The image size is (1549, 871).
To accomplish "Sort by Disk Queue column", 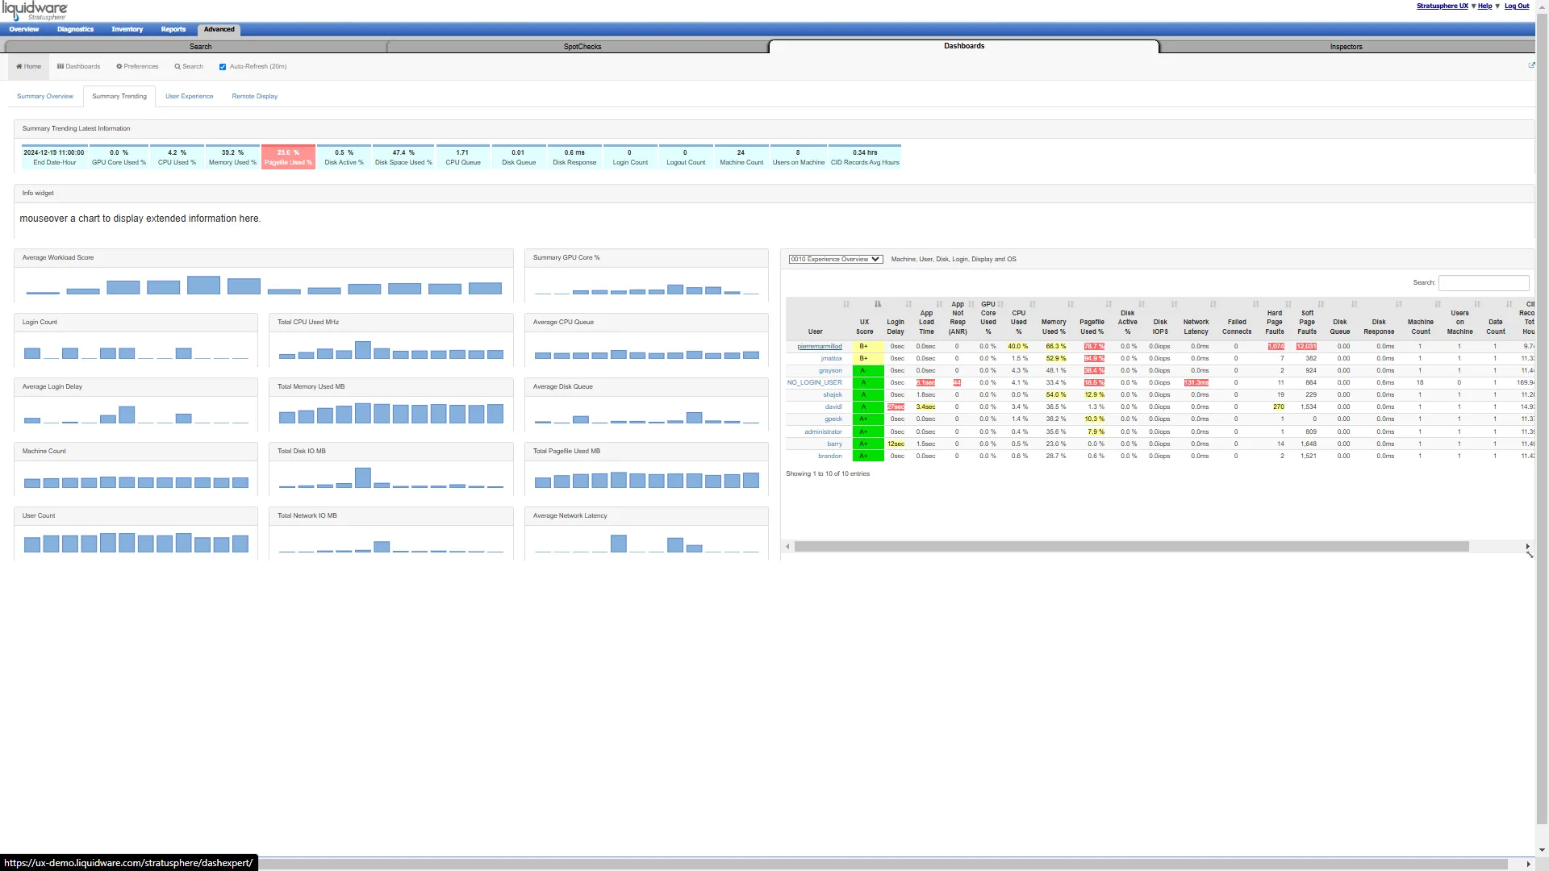I will [x=1354, y=304].
